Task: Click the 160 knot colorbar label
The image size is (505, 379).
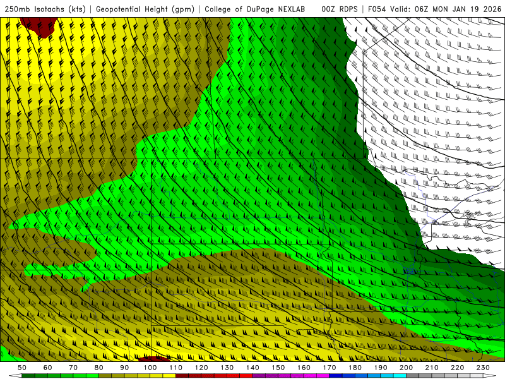Action: pyautogui.click(x=304, y=368)
